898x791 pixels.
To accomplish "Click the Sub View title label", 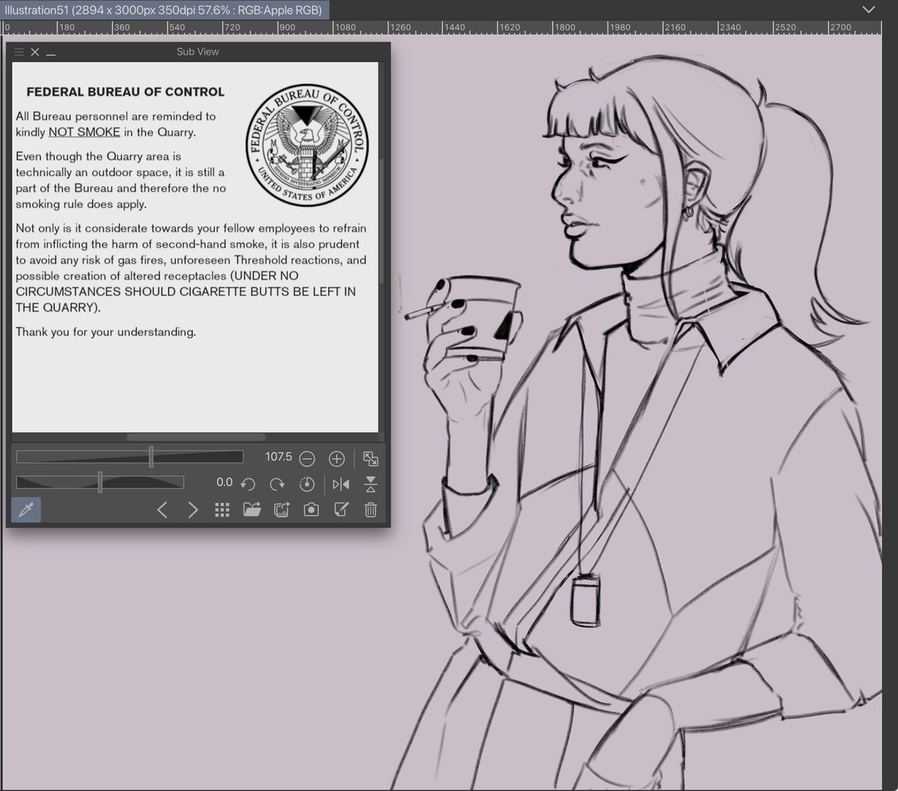I will point(198,52).
